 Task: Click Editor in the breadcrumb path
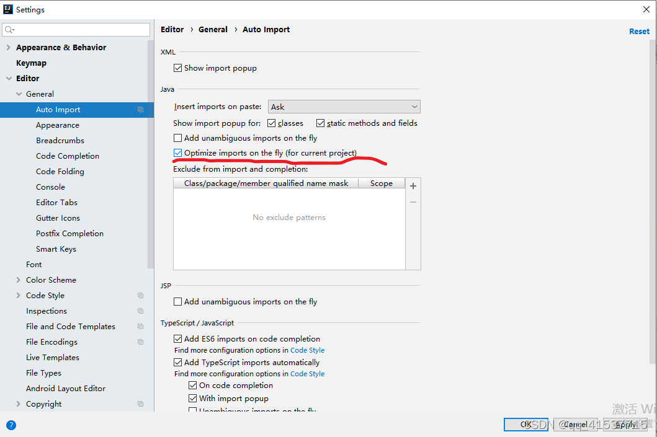click(172, 30)
